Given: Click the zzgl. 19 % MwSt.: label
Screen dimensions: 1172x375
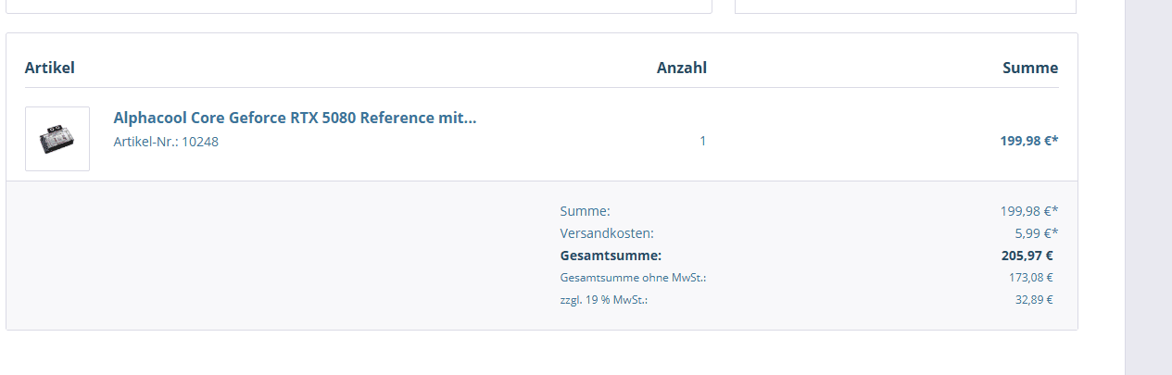Looking at the screenshot, I should click(x=603, y=299).
